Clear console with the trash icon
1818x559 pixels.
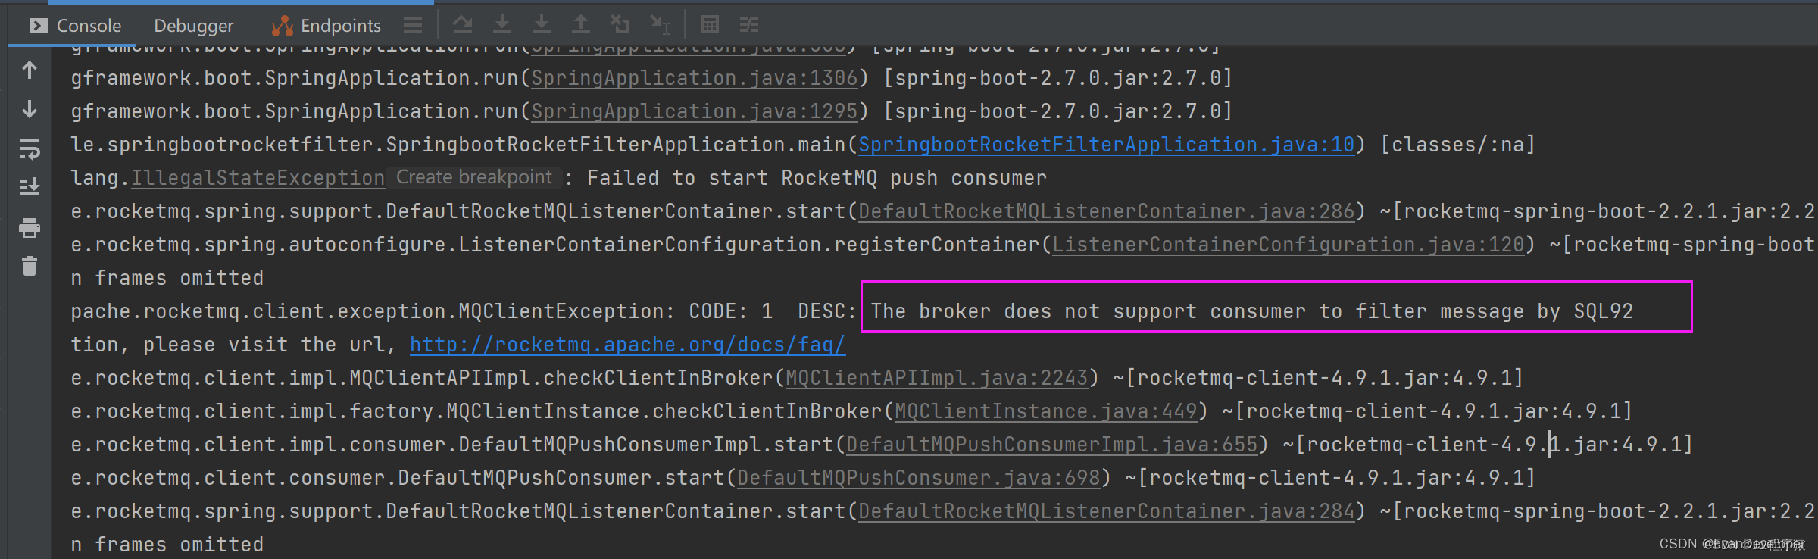30,266
